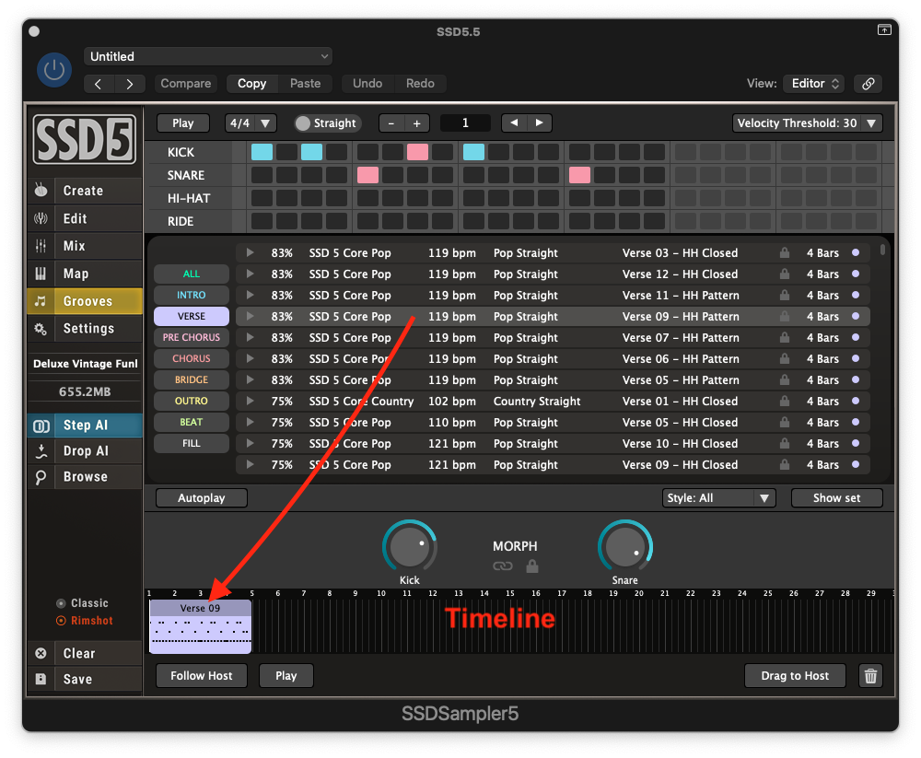Toggle first RIDE step
This screenshot has width=921, height=758.
click(262, 222)
